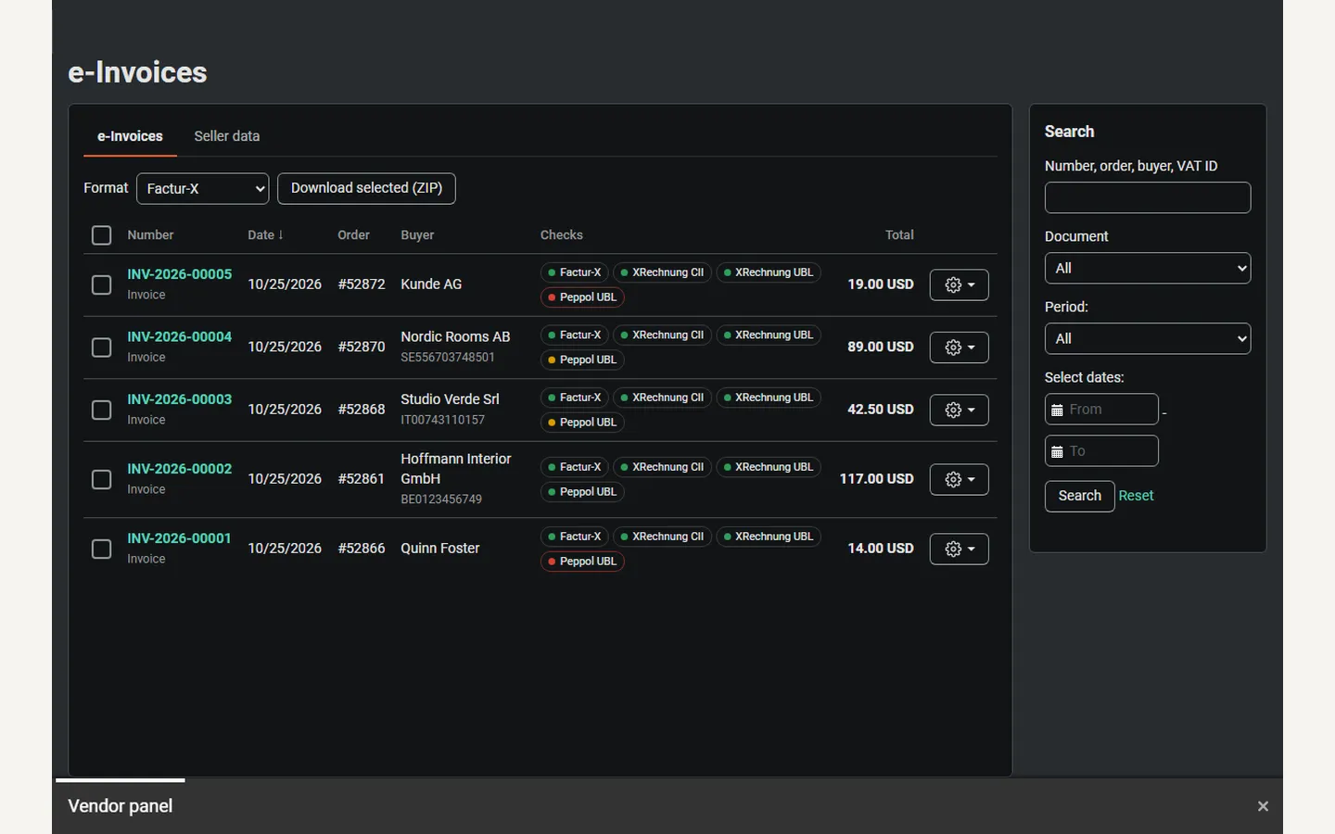Mark the INV-2026-00002 row checkbox
This screenshot has height=834, width=1335.
coord(102,479)
